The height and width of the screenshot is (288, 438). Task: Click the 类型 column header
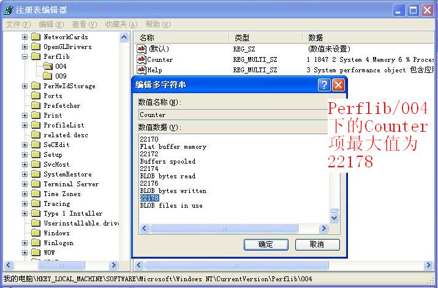(265, 37)
